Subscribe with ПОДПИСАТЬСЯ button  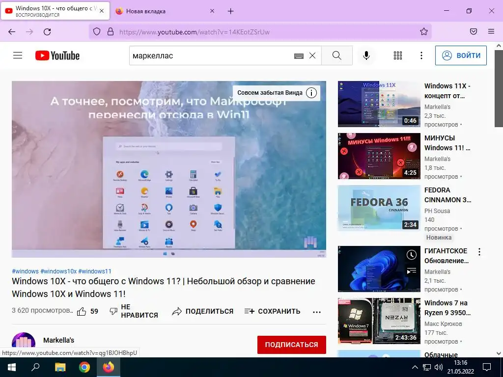point(292,345)
